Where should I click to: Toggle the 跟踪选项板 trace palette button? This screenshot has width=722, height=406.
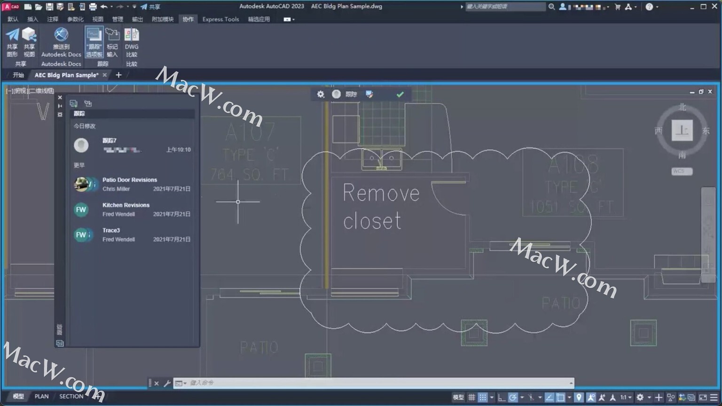(94, 42)
